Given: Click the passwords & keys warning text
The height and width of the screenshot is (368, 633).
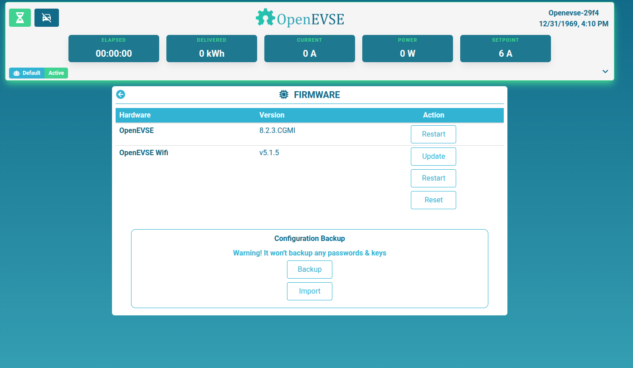Looking at the screenshot, I should (x=310, y=253).
